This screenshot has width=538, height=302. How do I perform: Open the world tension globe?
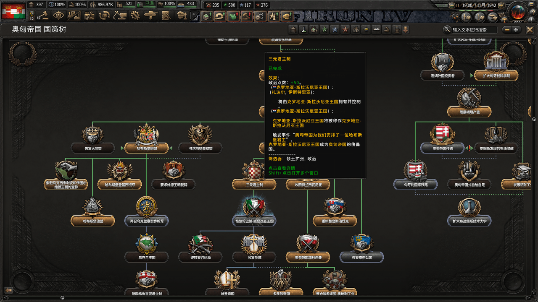(x=518, y=11)
